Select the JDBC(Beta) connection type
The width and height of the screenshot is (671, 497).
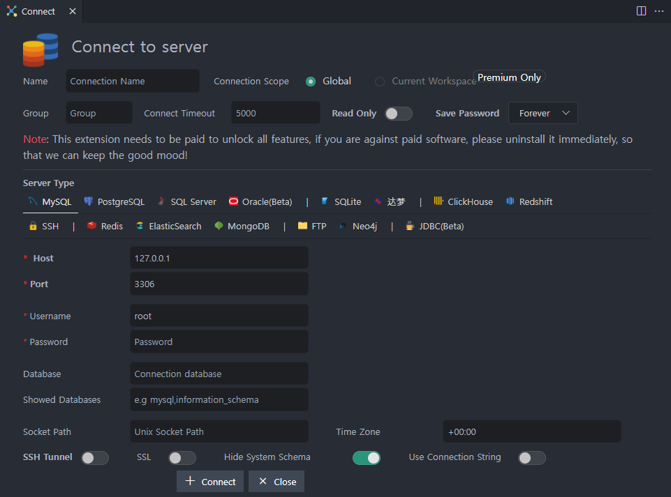pyautogui.click(x=435, y=226)
